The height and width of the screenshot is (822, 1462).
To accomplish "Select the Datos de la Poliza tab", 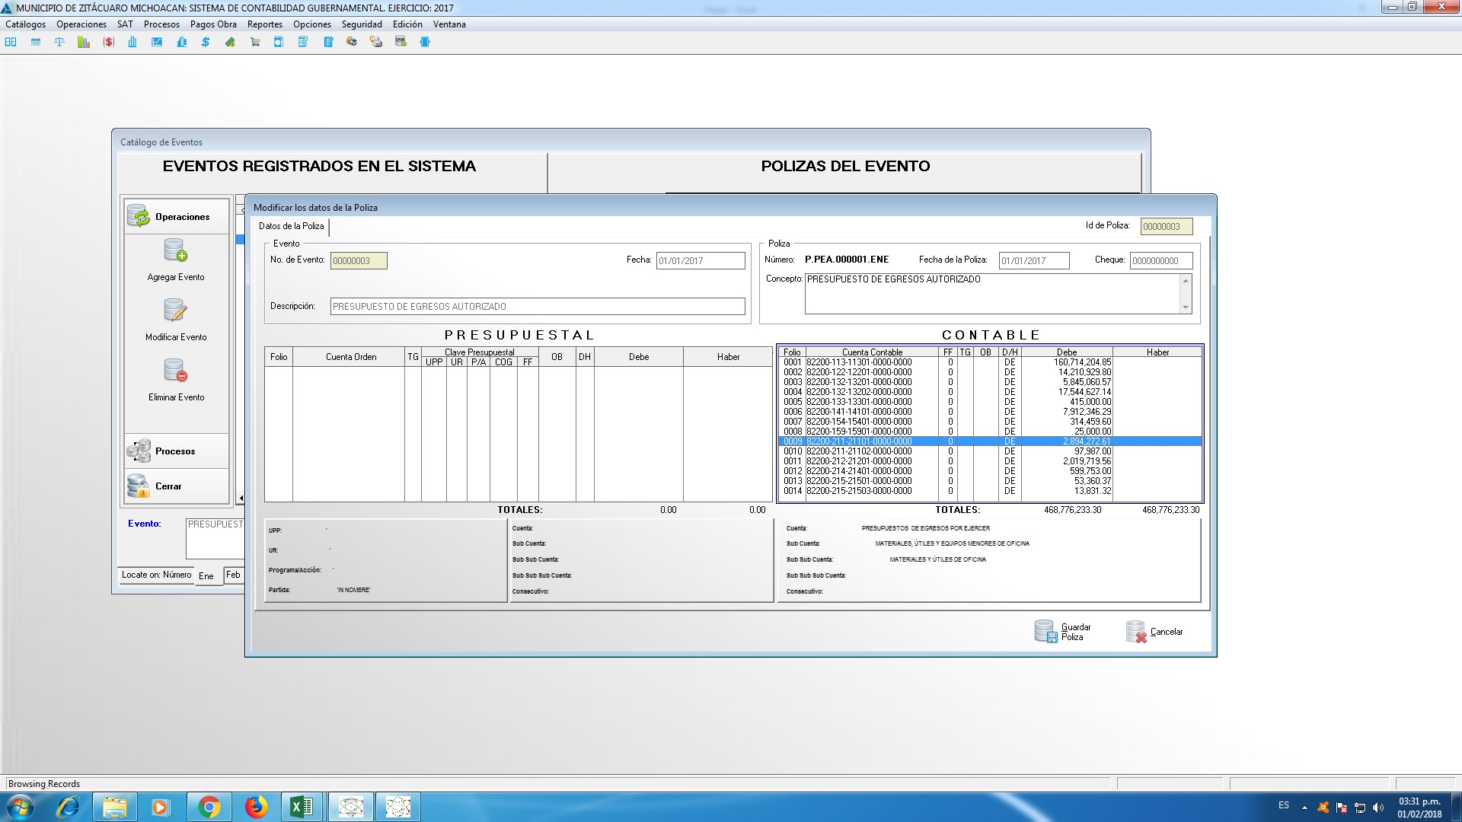I will point(291,226).
